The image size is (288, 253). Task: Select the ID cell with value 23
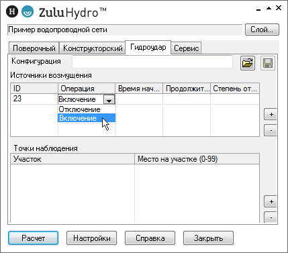point(34,99)
